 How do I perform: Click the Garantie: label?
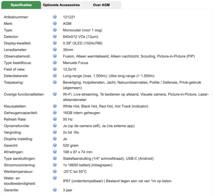click(x=11, y=190)
